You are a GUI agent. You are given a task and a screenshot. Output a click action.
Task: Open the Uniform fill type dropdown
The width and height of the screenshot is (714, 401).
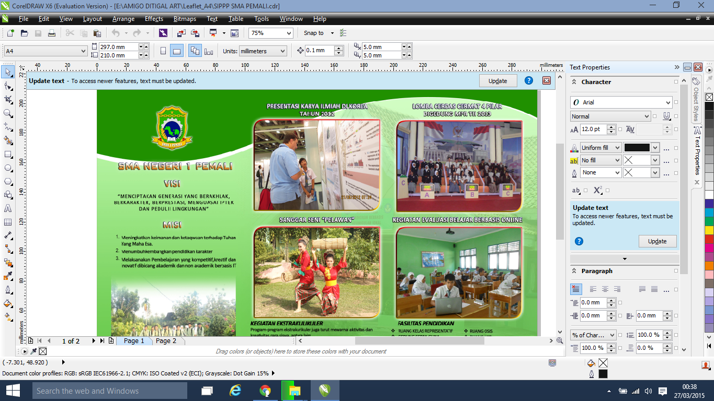(617, 148)
